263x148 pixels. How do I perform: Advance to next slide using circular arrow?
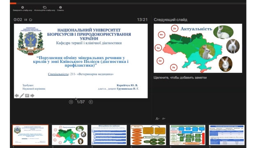[91, 102]
